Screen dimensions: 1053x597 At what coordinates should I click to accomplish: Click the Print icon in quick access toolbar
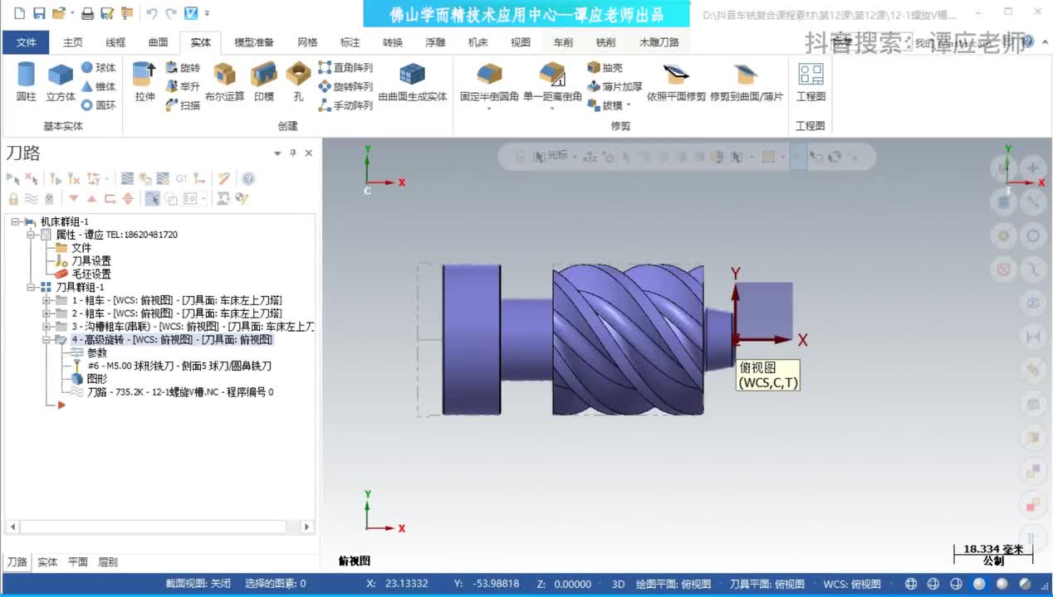tap(87, 13)
